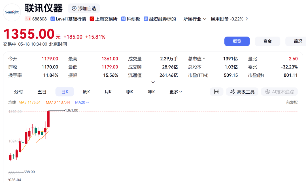Click the 前复权 adjustment option
Image resolution: width=306 pixels, height=183 pixels.
[x=292, y=102]
